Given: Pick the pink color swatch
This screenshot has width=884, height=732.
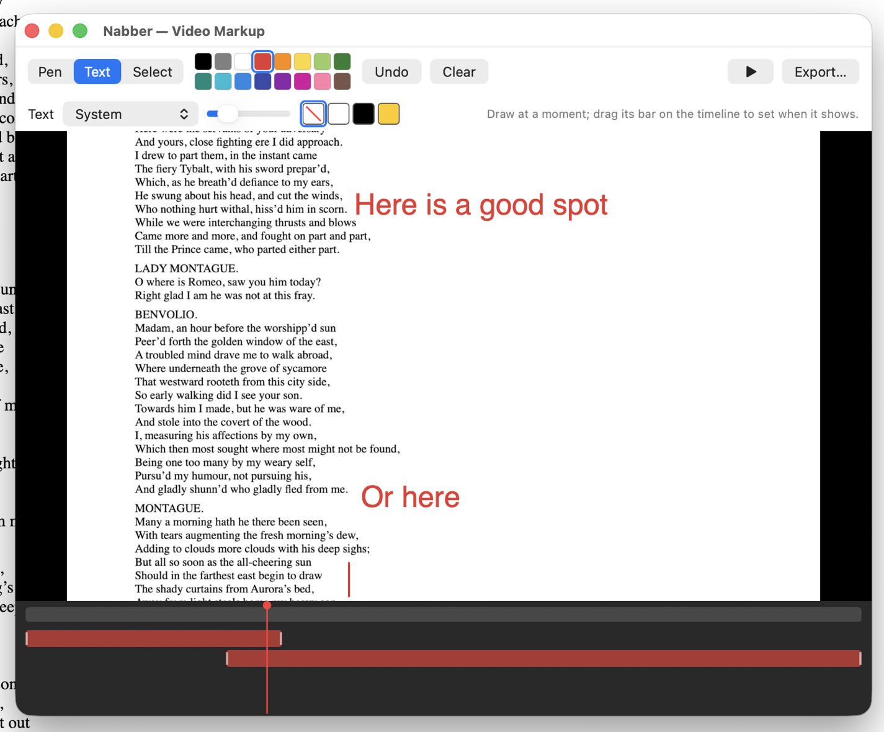Looking at the screenshot, I should 322,81.
